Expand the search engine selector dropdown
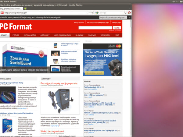This screenshot has width=183, height=137. [x=99, y=13]
